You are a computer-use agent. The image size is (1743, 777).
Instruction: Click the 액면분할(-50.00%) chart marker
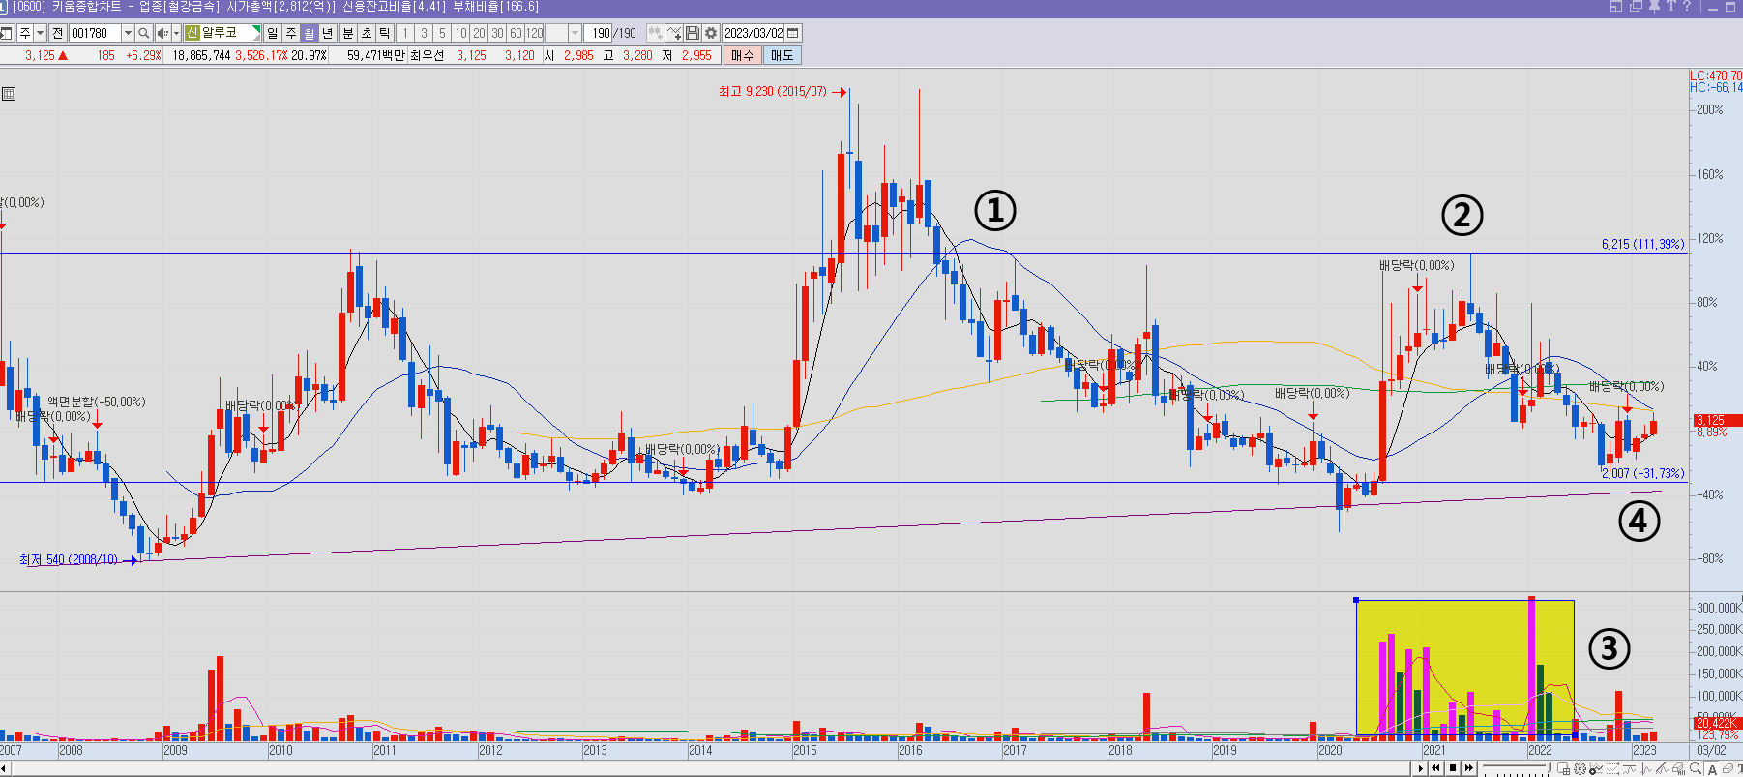(x=97, y=402)
